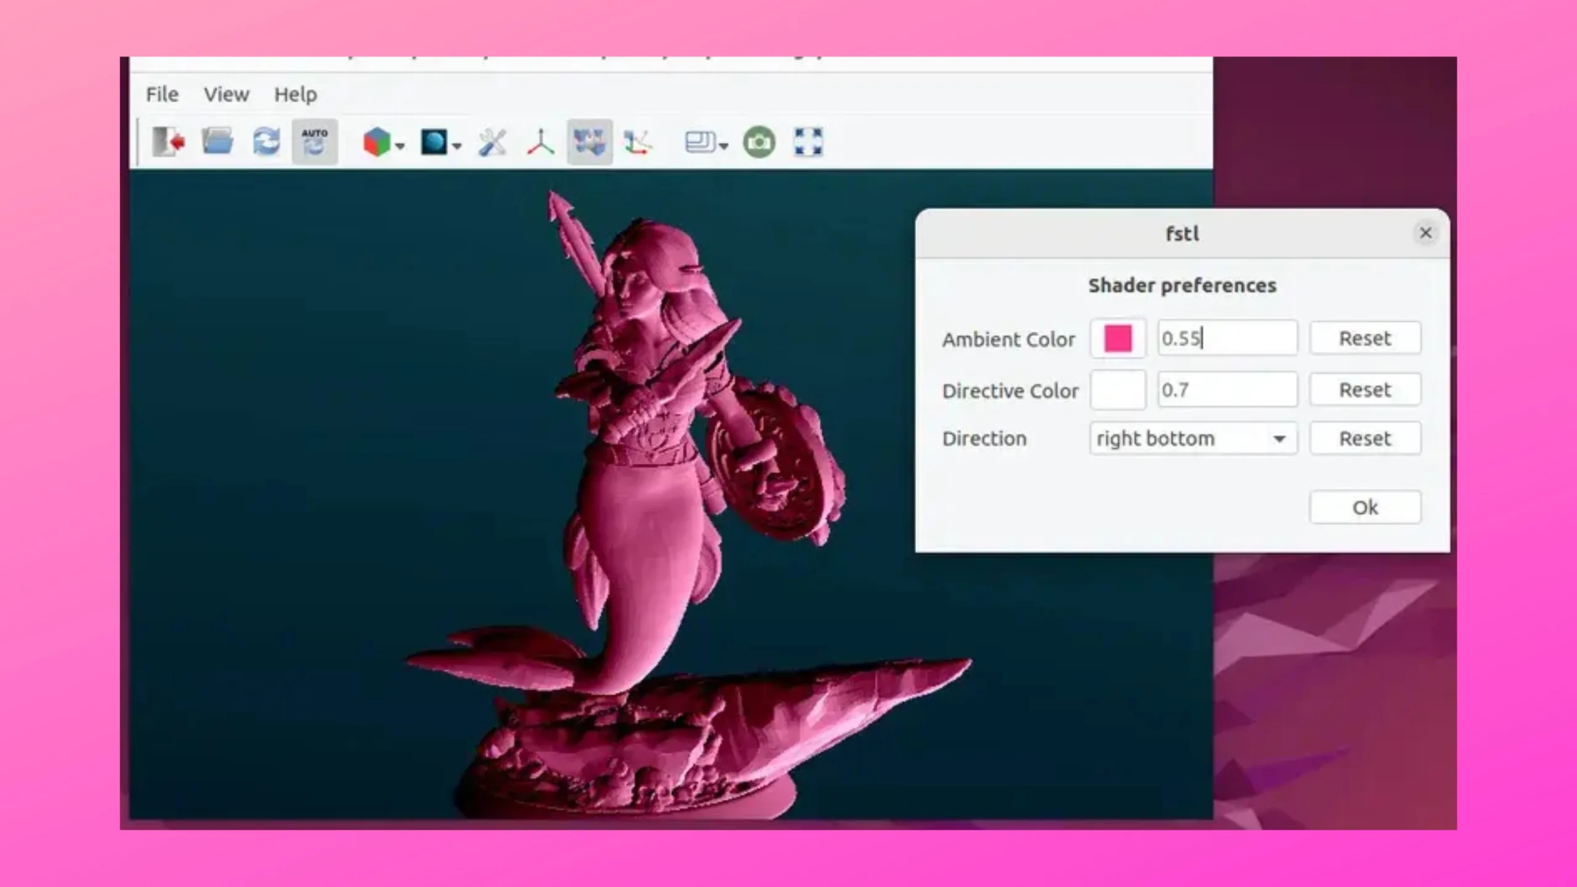Expand the blue sphere projection dropdown arrow
Image resolution: width=1577 pixels, height=887 pixels.
pos(456,147)
